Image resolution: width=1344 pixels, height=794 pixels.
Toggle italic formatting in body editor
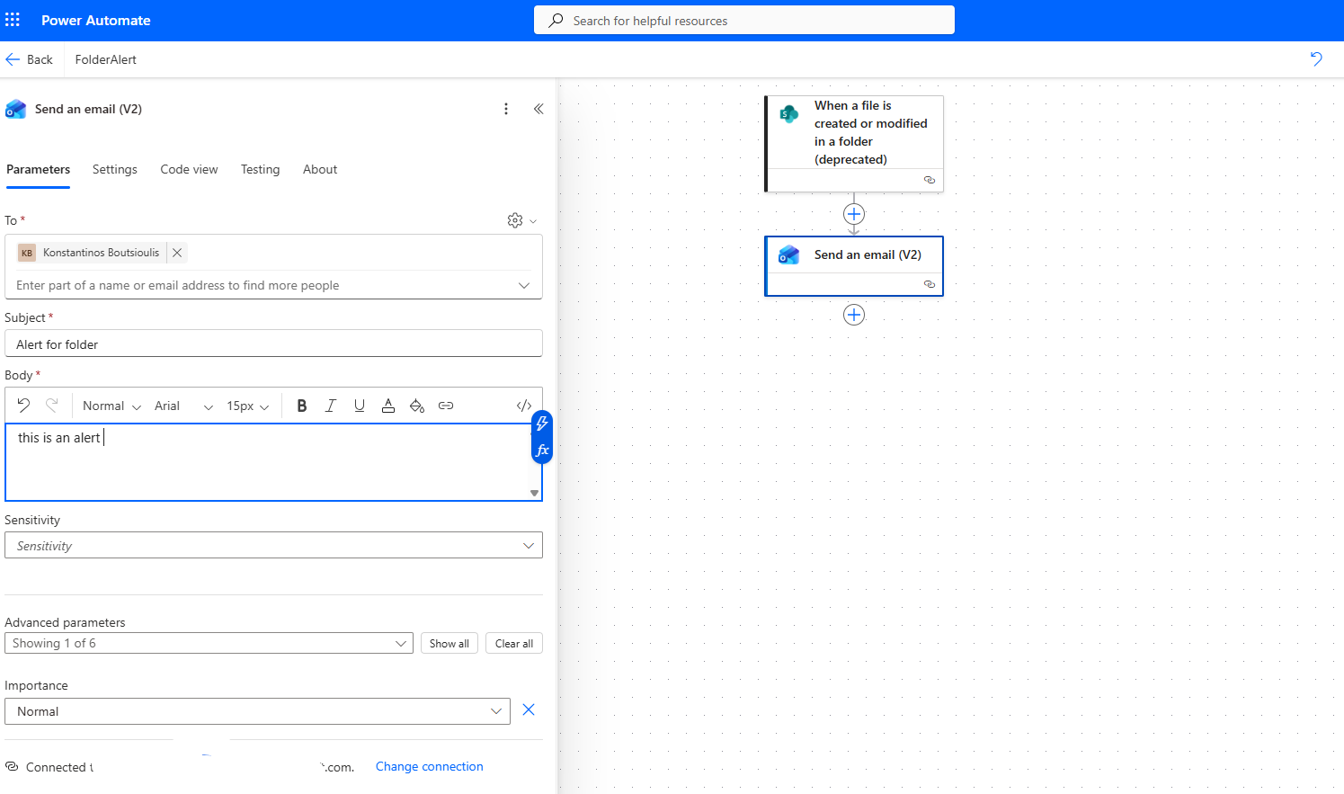331,406
